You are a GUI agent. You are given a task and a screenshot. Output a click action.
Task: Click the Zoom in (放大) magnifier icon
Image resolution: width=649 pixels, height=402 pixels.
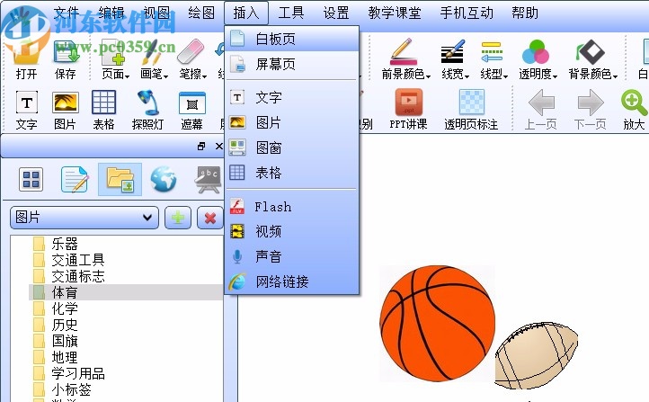634,110
